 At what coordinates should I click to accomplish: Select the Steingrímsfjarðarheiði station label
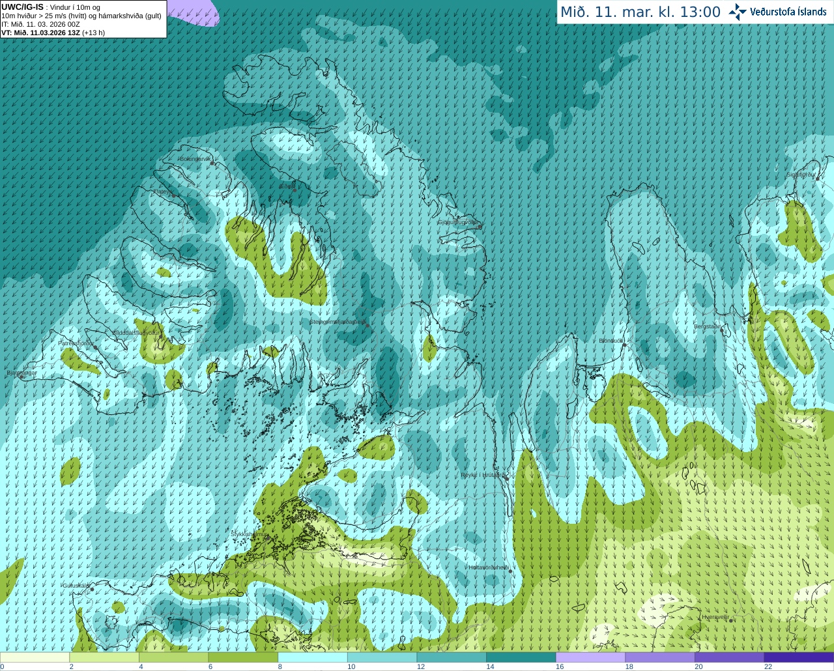[337, 322]
